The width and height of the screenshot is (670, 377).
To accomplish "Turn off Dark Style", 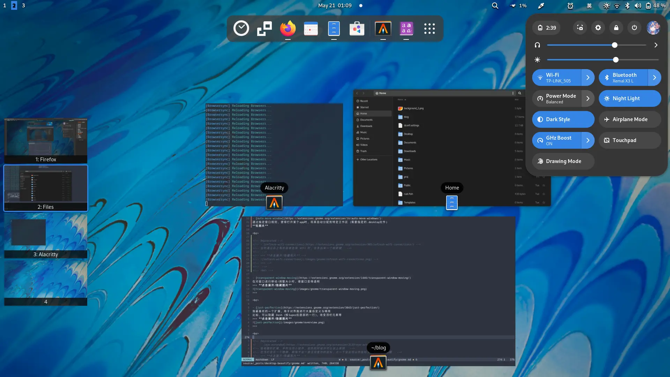I will (x=563, y=119).
